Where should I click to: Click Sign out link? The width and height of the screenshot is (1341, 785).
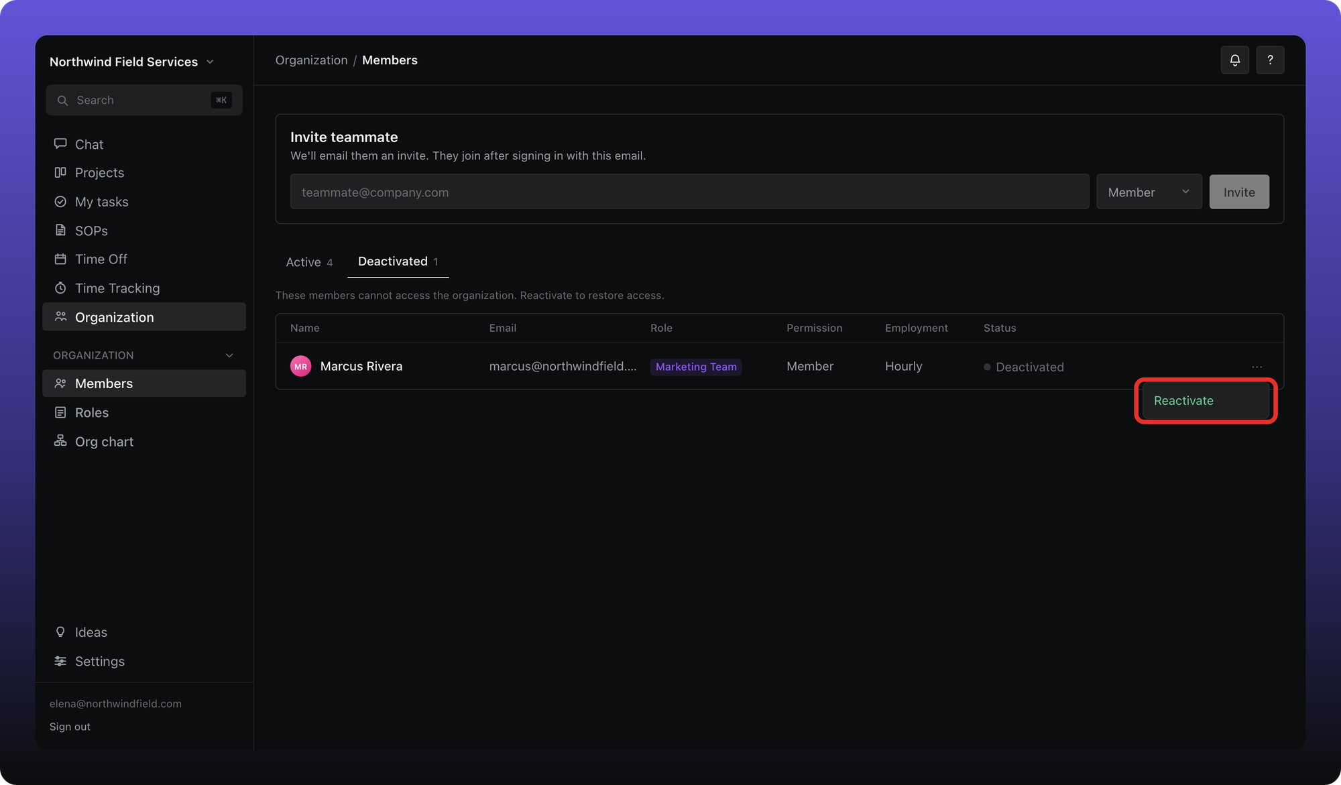coord(70,727)
